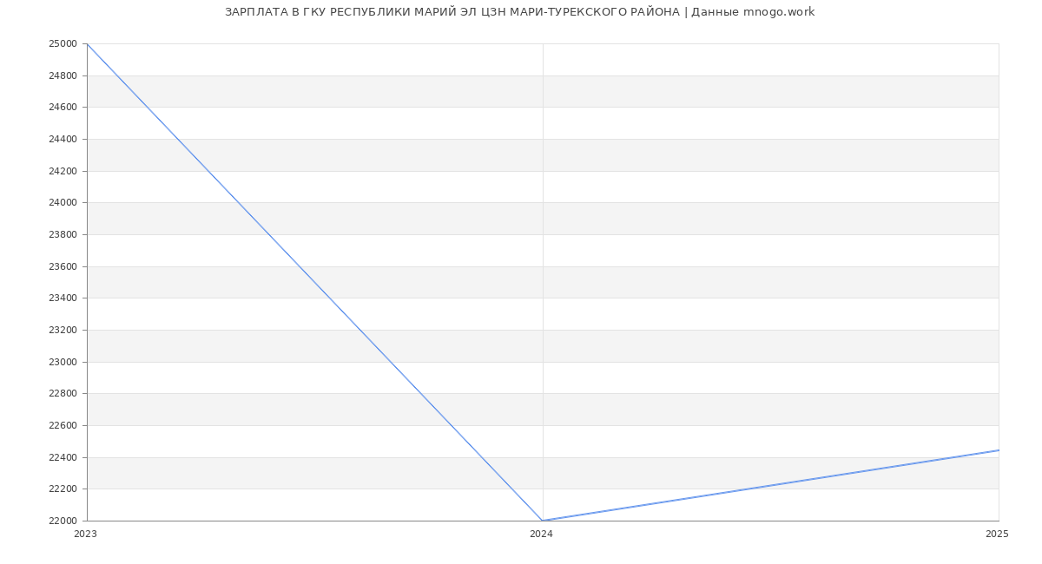Select the 22400 y-axis label
The image size is (1042, 564).
pos(63,458)
